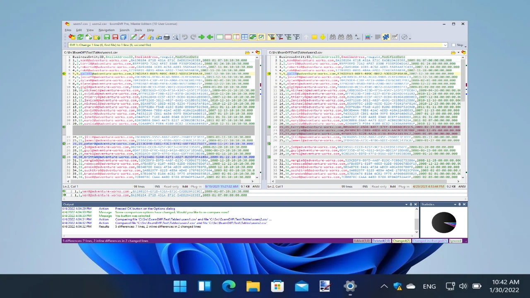Click the Output panel vertical scrollbar
The width and height of the screenshot is (530, 298).
(x=417, y=220)
